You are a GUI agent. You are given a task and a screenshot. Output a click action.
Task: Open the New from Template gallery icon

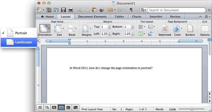49,10
